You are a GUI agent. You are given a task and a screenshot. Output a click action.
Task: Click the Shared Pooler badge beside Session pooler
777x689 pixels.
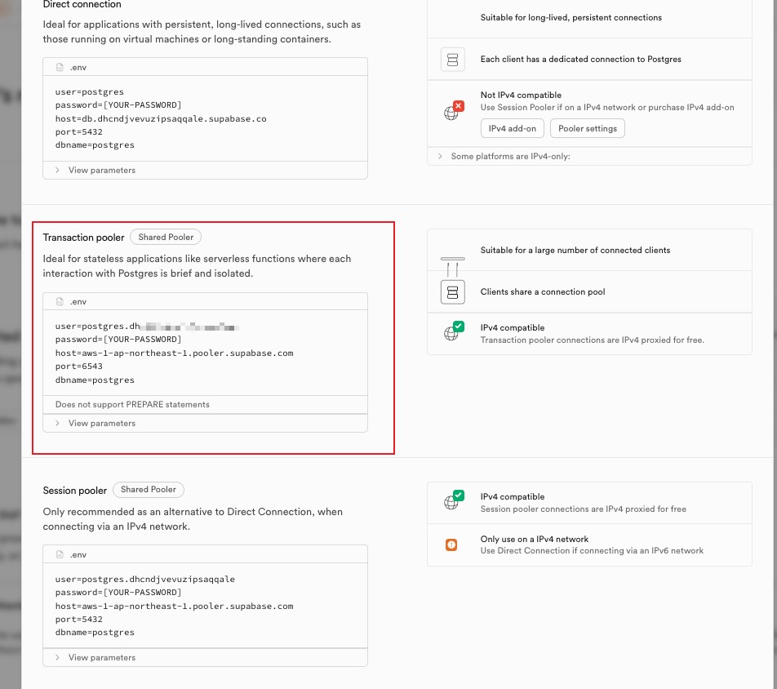point(149,490)
